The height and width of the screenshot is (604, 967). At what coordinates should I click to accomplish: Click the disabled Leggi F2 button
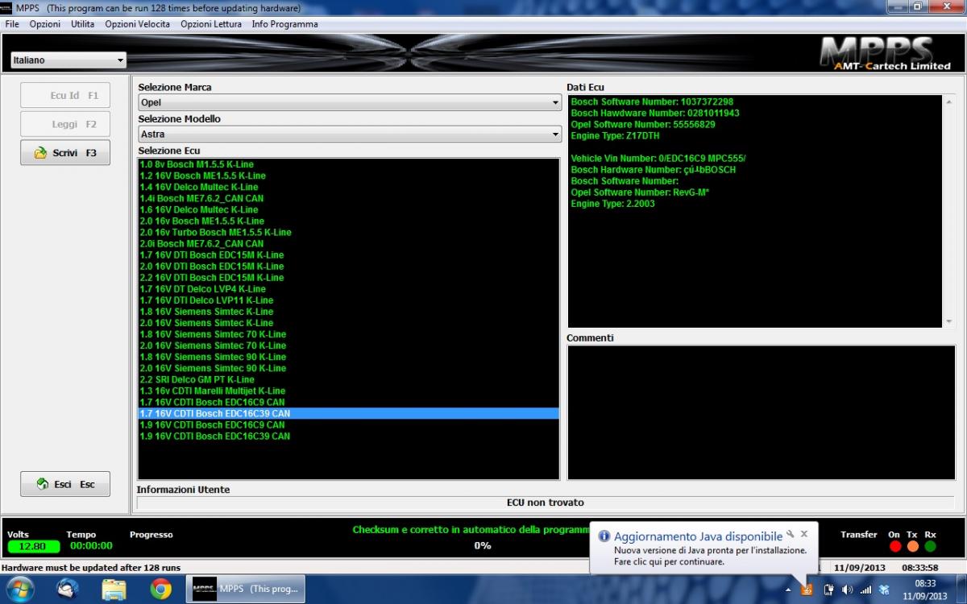[x=65, y=124]
